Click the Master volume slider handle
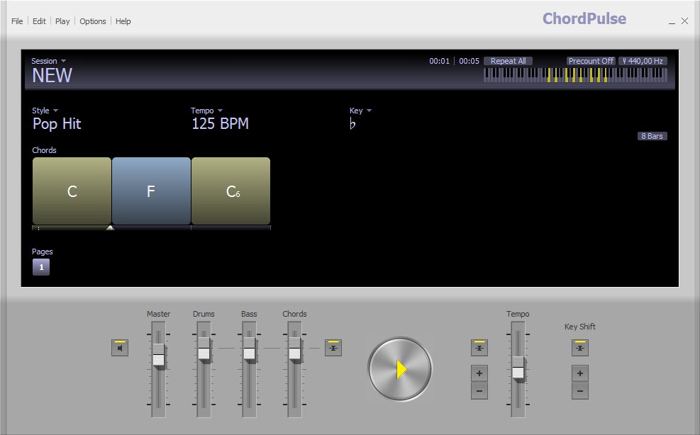The height and width of the screenshot is (435, 700). tap(158, 355)
